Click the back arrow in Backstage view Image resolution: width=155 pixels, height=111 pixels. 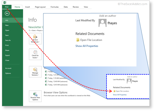(7, 13)
